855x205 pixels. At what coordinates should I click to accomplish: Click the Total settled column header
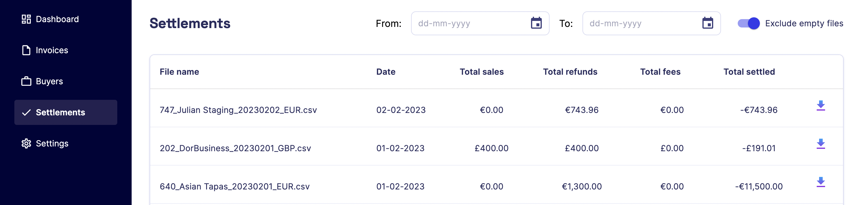click(x=749, y=72)
